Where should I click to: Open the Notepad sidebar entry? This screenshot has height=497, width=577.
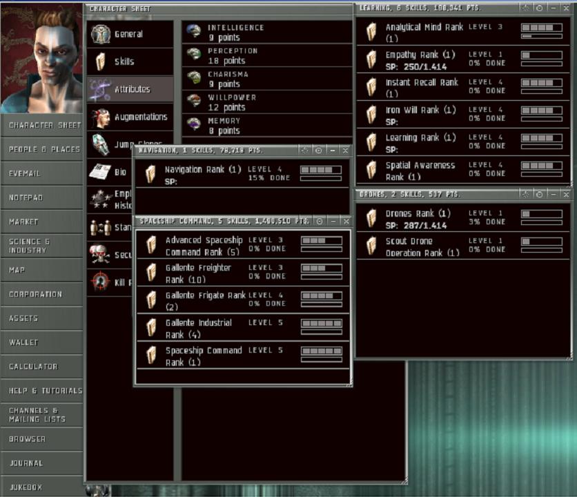(x=41, y=197)
